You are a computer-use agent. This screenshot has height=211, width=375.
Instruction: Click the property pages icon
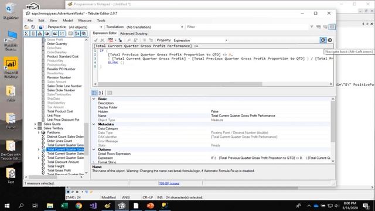(110, 93)
